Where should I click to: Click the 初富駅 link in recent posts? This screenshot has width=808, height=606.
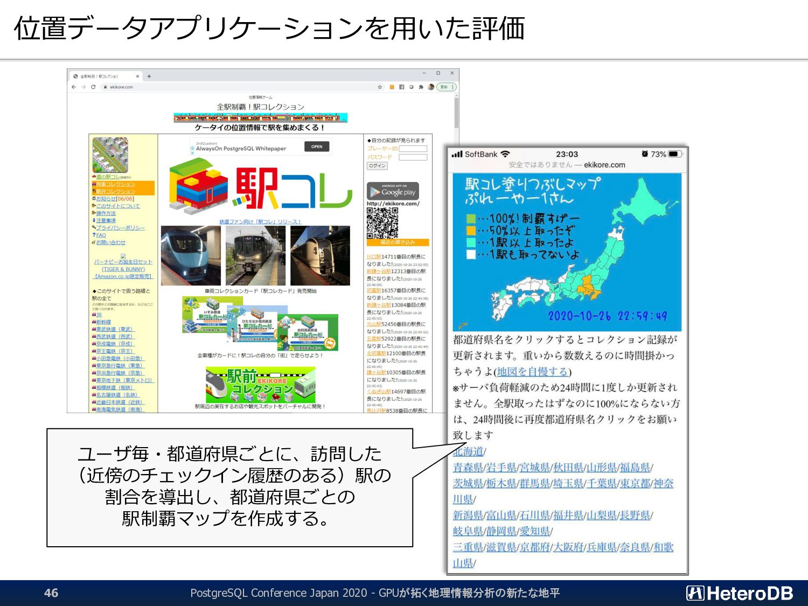374,290
